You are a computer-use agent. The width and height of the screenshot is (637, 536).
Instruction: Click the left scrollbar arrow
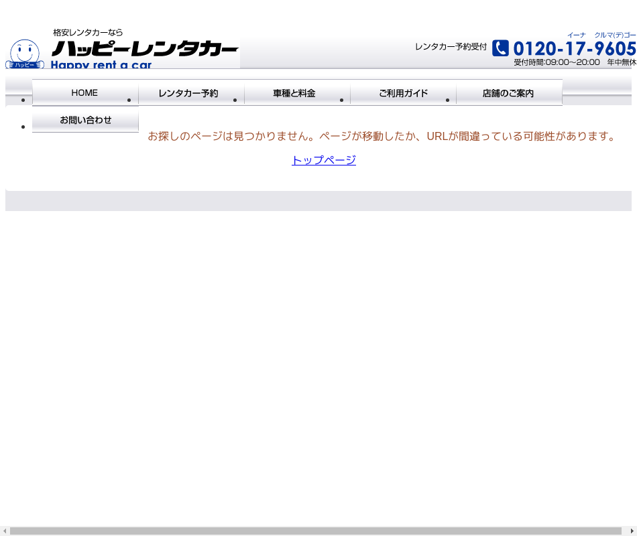[5, 531]
